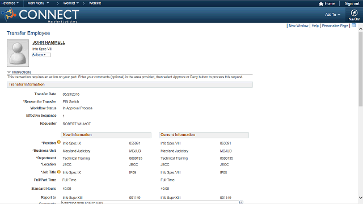Click Sign out
Viewport: 363px width, 204px height.
point(352,4)
